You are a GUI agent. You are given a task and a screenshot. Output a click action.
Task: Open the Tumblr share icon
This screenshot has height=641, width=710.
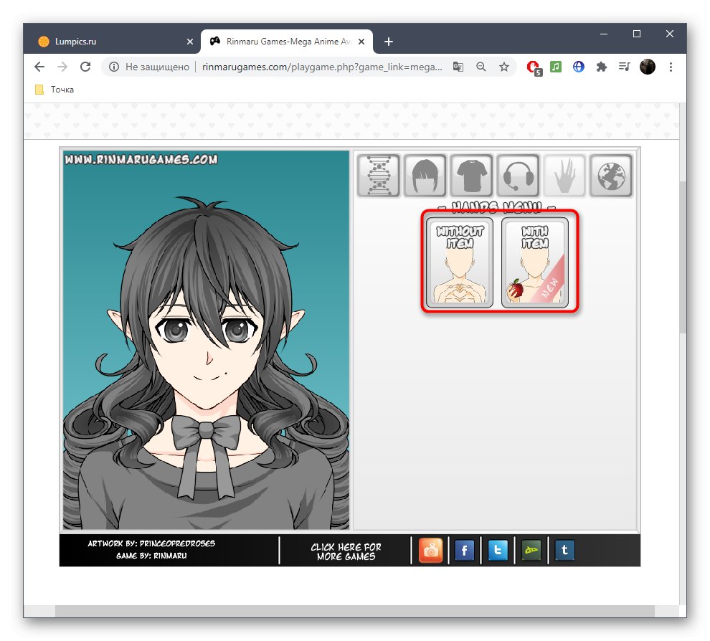point(564,551)
